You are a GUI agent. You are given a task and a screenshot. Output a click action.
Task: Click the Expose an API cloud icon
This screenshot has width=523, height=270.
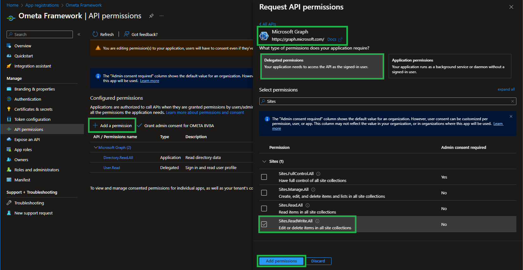(x=9, y=139)
